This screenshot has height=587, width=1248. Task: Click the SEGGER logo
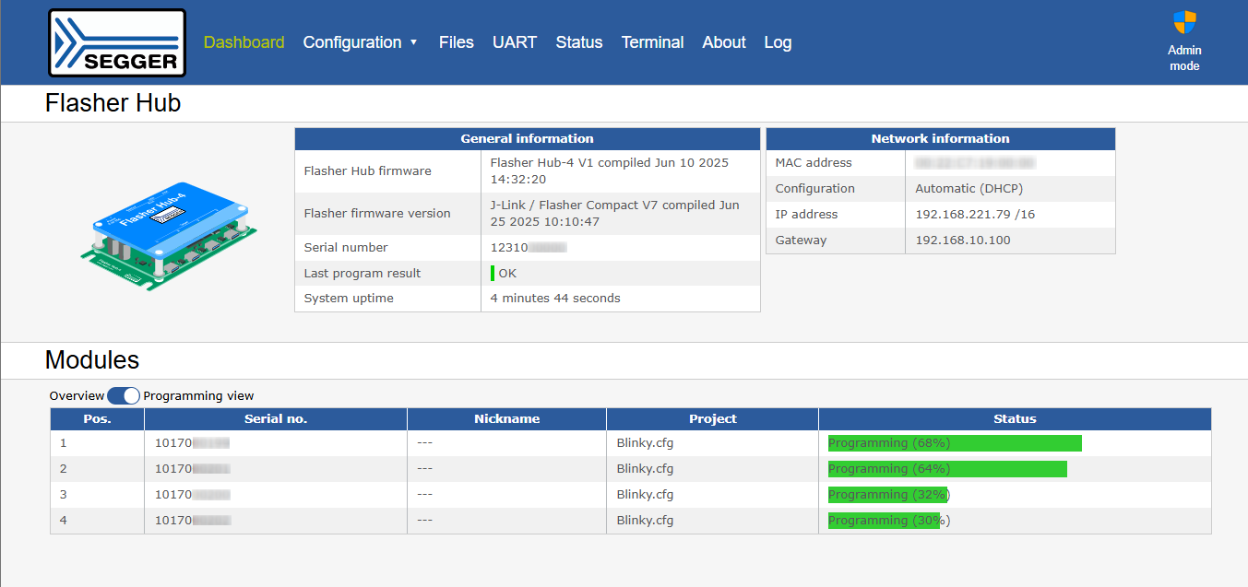[x=117, y=42]
